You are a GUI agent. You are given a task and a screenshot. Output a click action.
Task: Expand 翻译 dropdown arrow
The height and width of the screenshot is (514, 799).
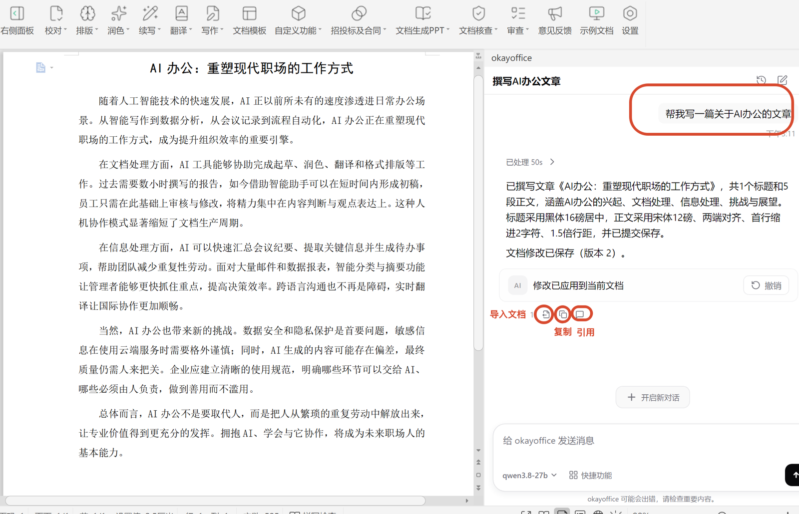190,30
